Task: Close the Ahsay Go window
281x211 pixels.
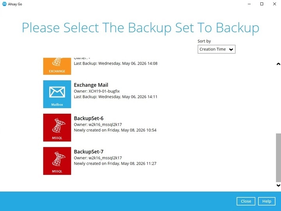Action: tap(274, 4)
